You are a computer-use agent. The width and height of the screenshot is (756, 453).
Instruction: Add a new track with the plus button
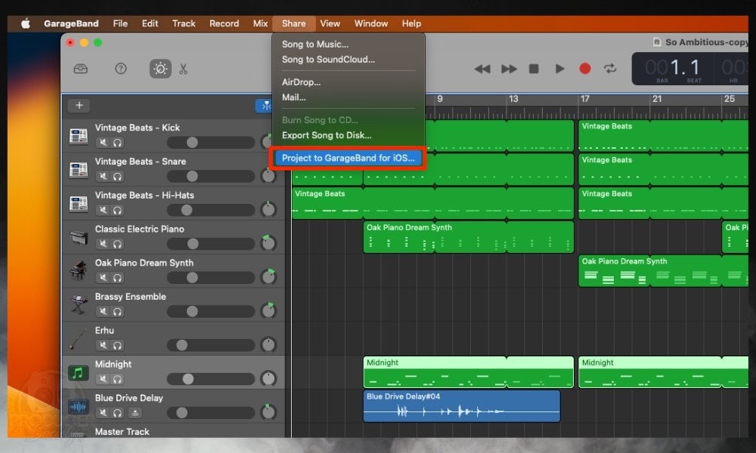(79, 106)
